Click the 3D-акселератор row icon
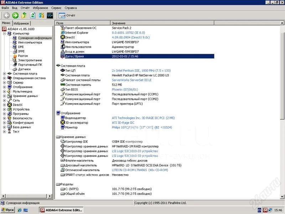Screen dimensions: 285x214 [x=63, y=122]
